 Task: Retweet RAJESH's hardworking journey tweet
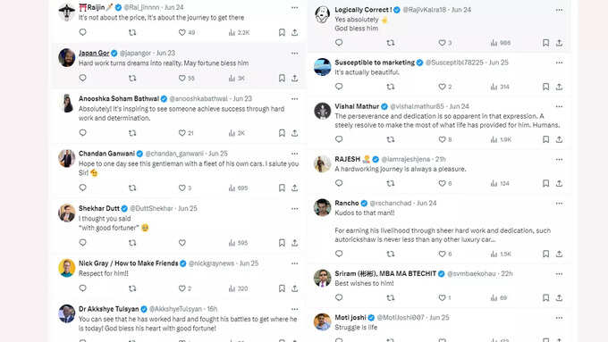391,183
